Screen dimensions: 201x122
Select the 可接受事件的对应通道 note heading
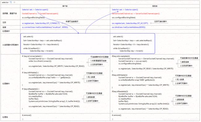[189, 58]
